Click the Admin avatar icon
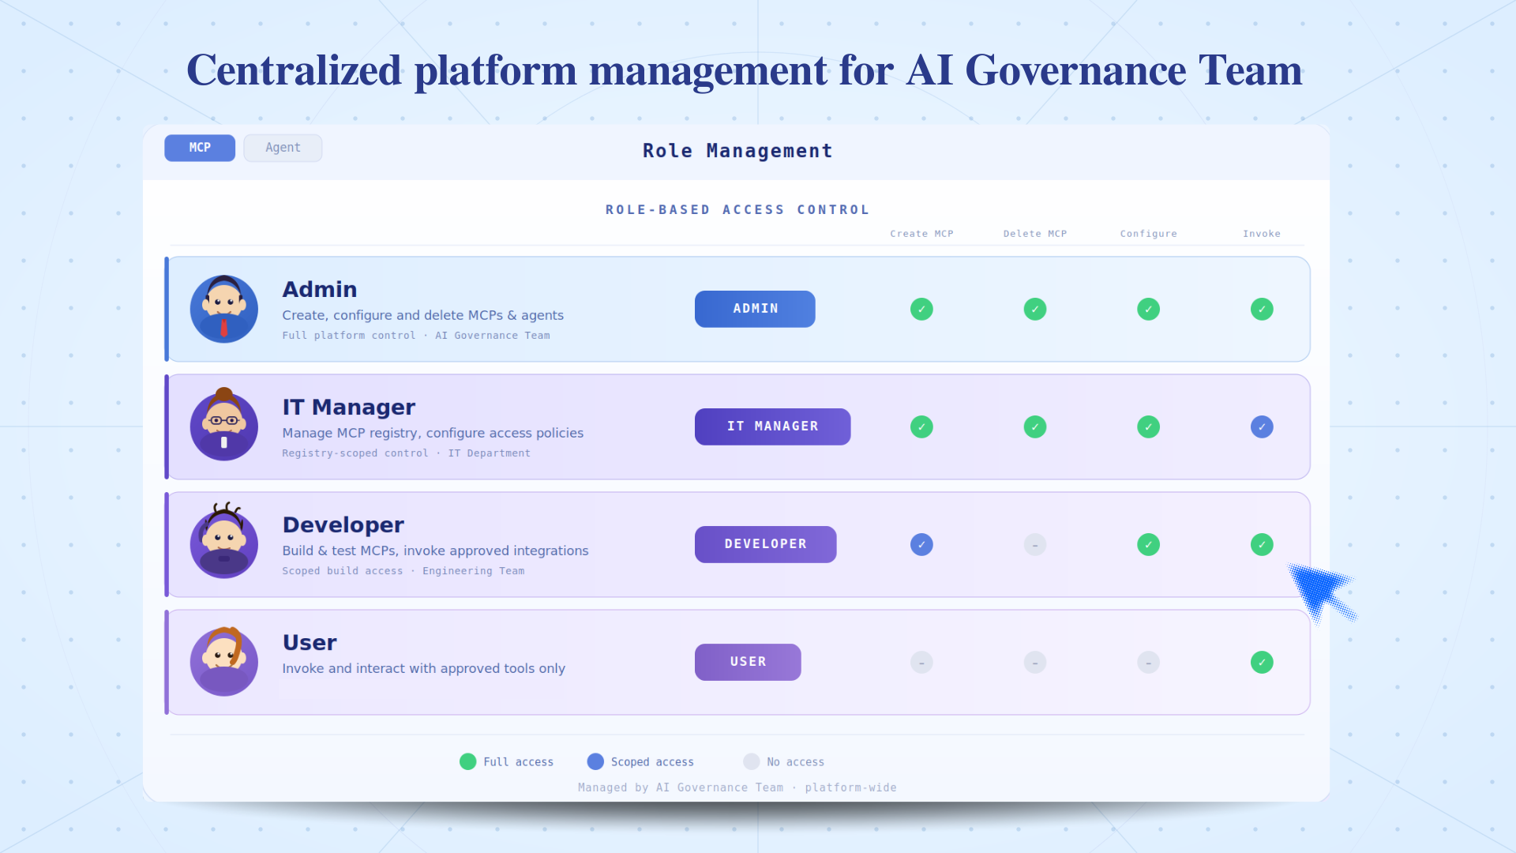The height and width of the screenshot is (853, 1516). [x=224, y=309]
